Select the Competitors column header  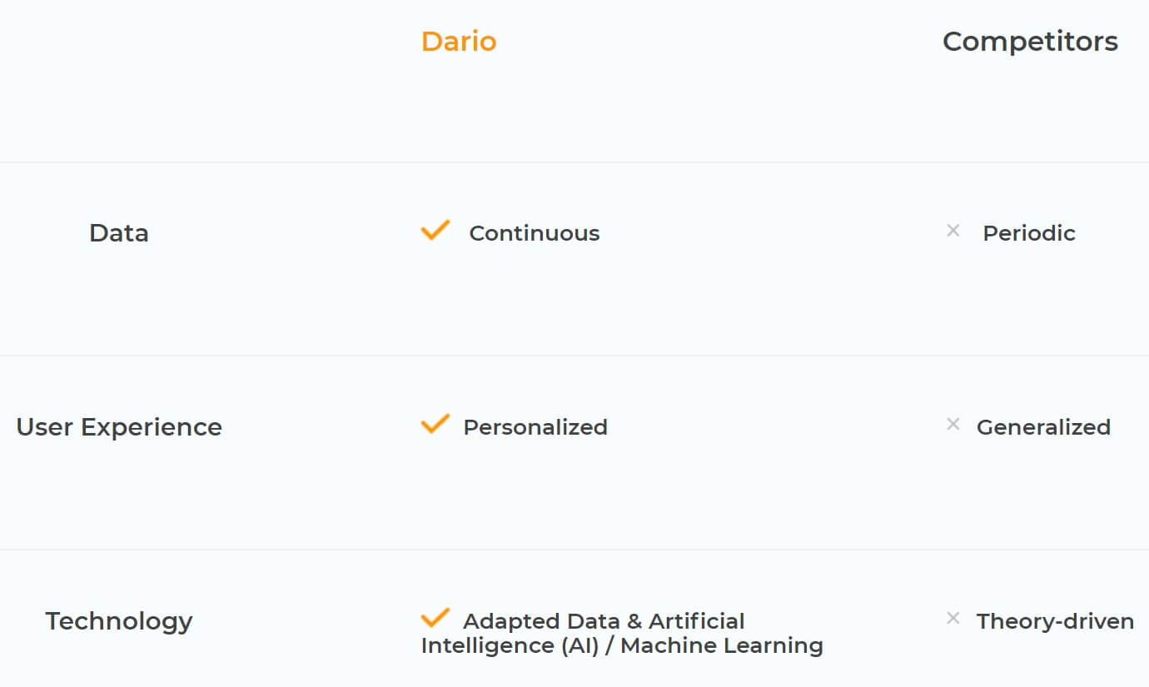[x=1030, y=41]
